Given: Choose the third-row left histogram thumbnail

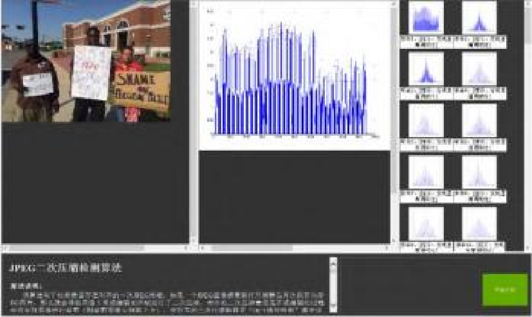Looking at the screenshot, I should click(x=426, y=121).
